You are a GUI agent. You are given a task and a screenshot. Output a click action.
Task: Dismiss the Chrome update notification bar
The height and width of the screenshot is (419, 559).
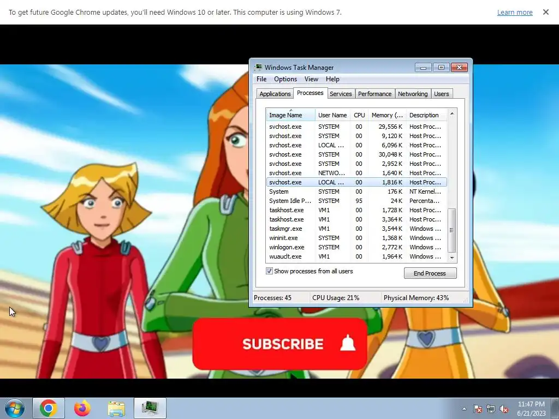(545, 12)
